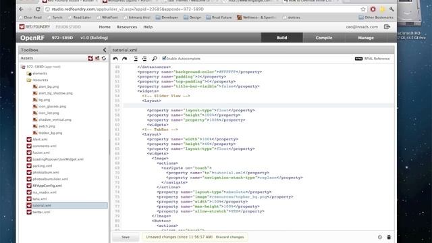Open the Other Bookmarks folder

[376, 18]
